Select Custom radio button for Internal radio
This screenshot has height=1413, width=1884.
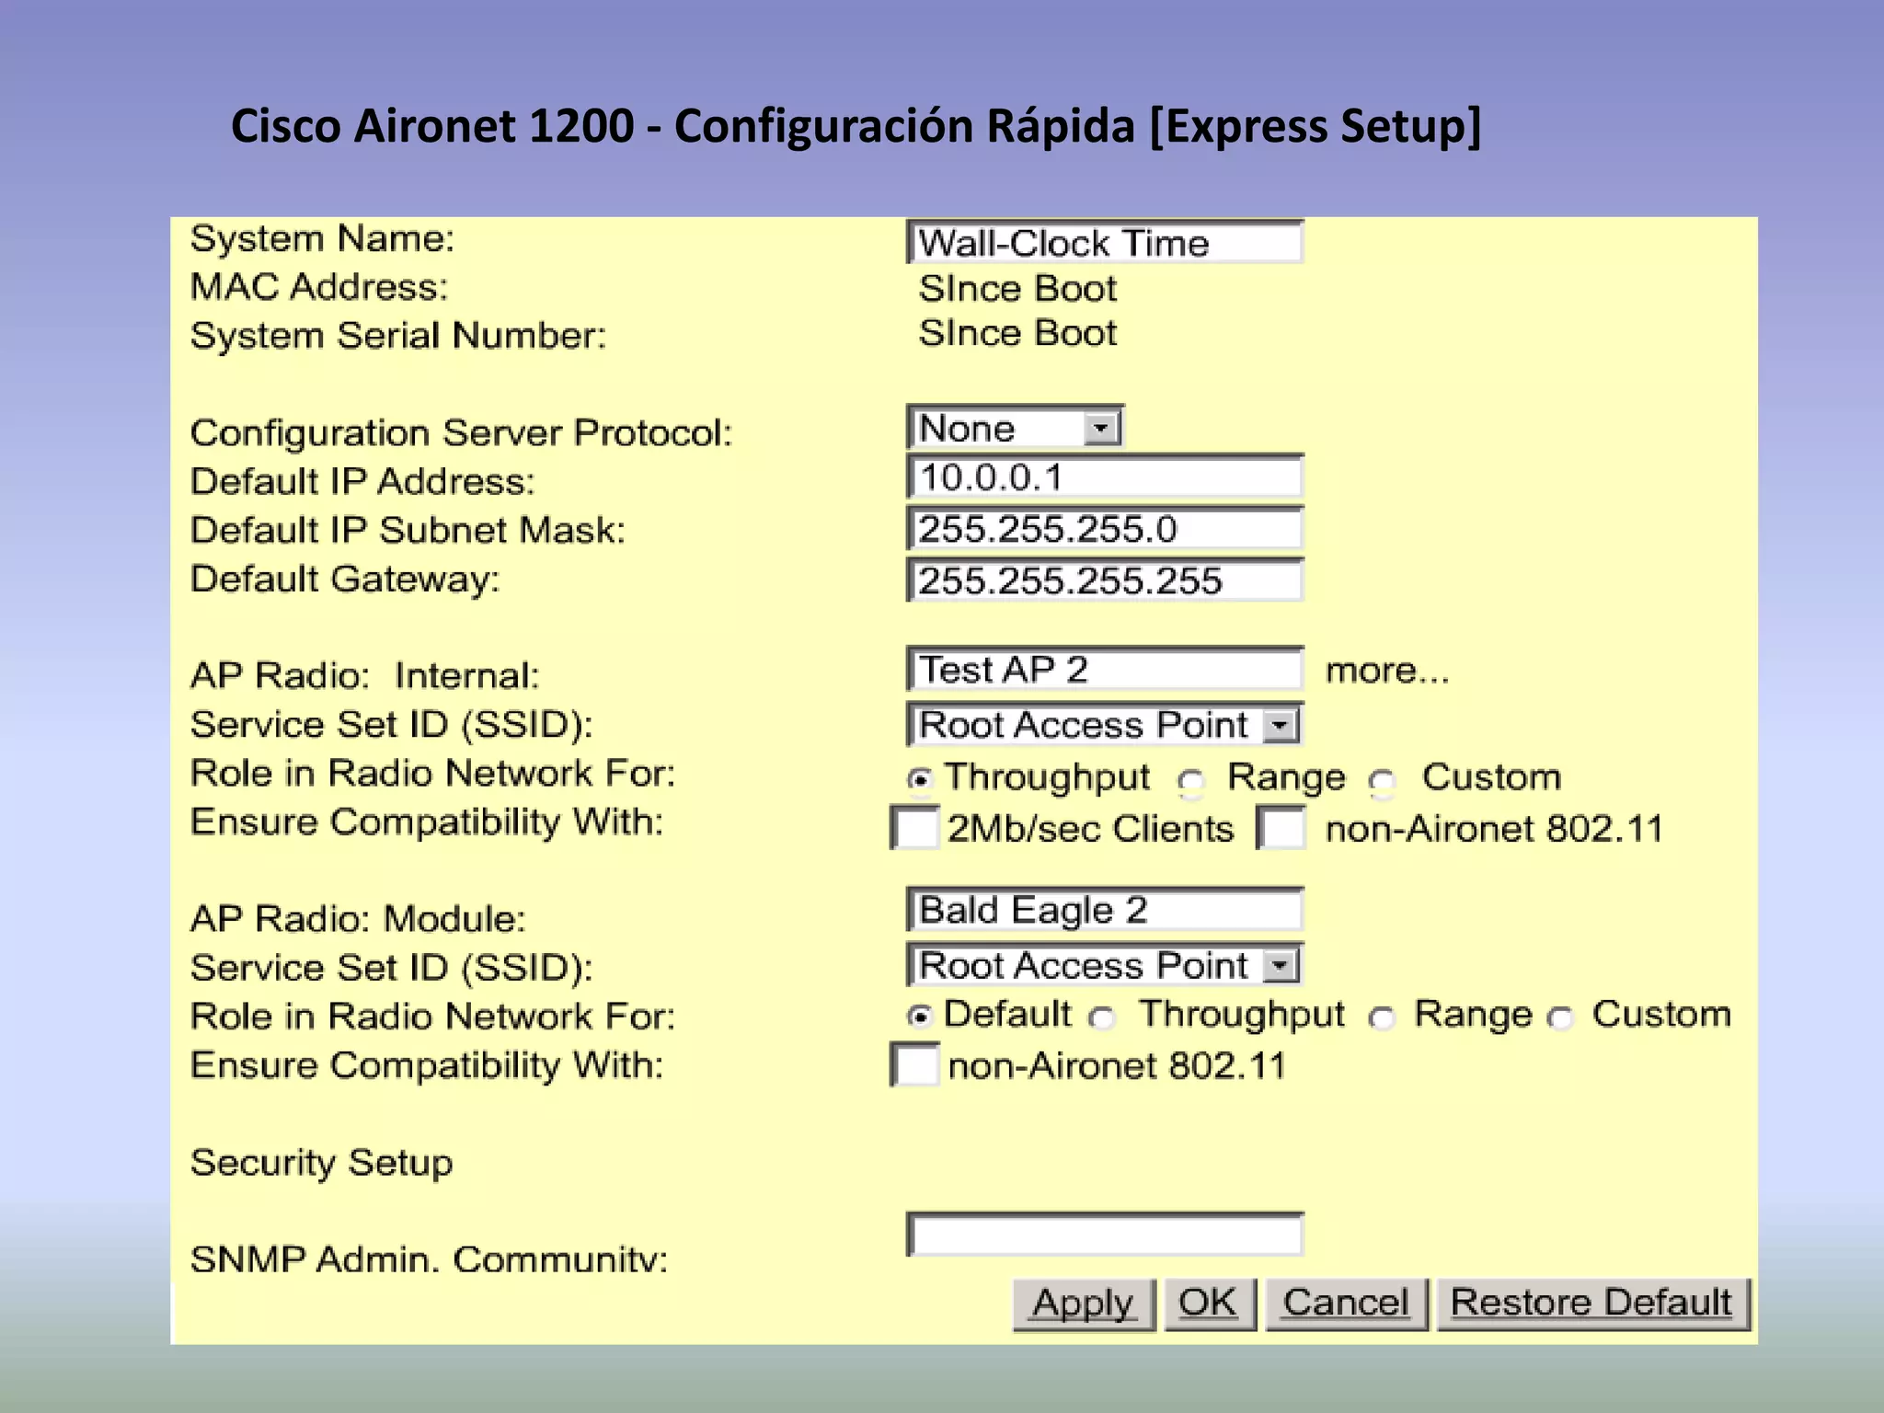click(x=1382, y=782)
